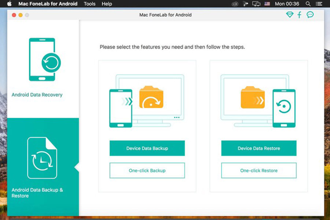330x220 pixels.
Task: Select the Android Data Recovery phone icon
Action: pos(45,59)
